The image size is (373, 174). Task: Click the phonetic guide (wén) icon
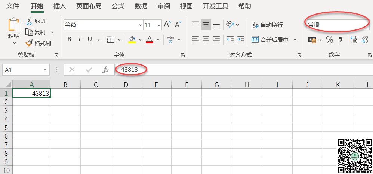170,39
